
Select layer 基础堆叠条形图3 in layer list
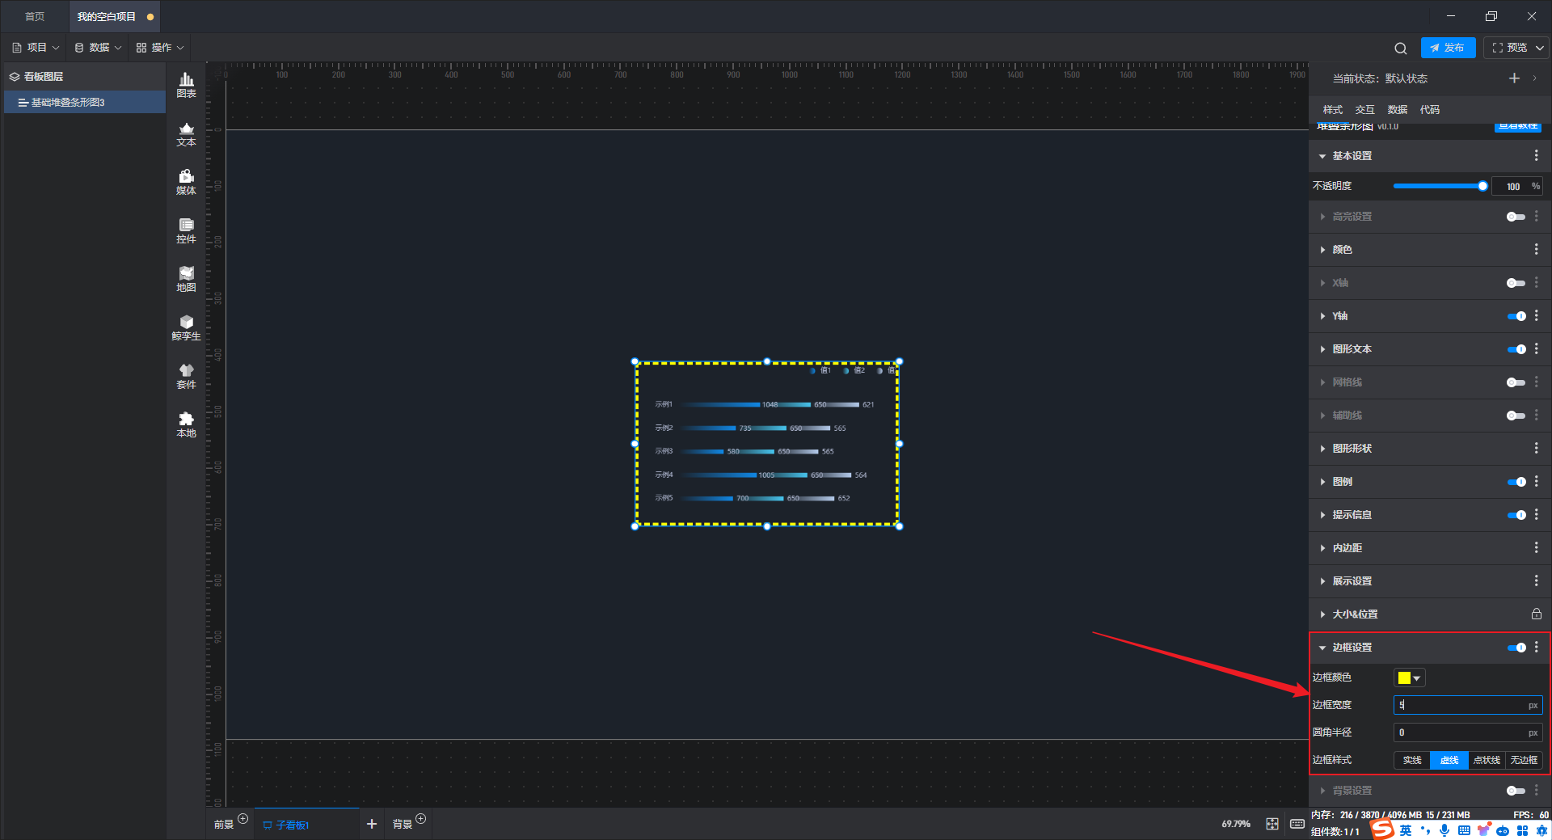pyautogui.click(x=85, y=103)
